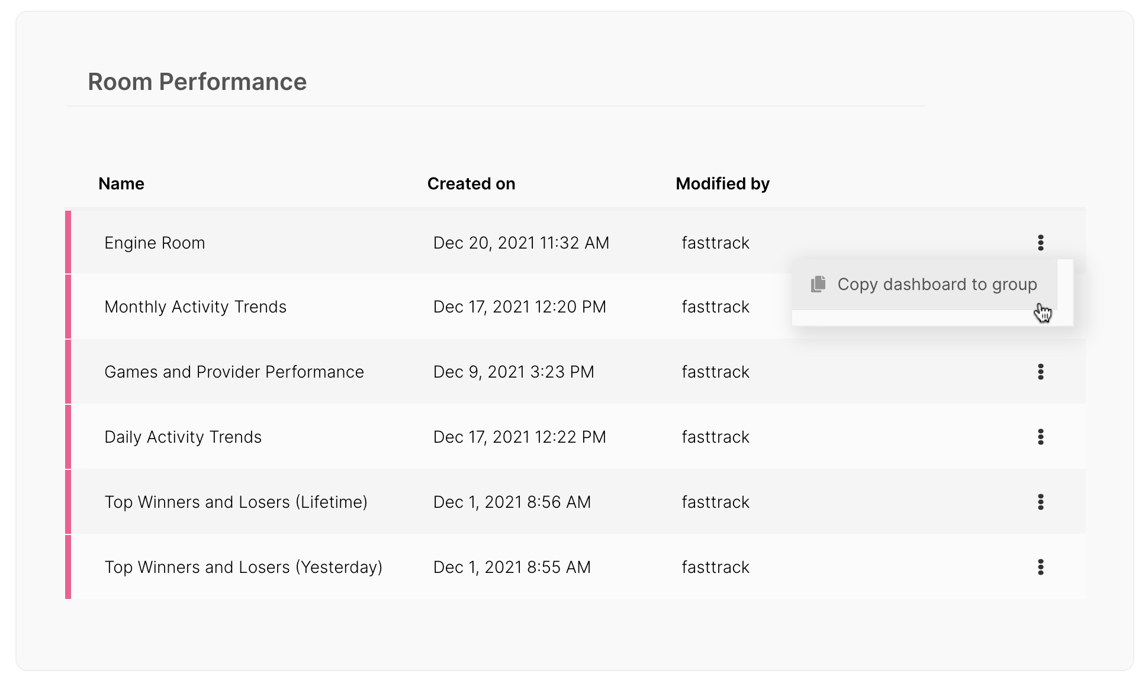The image size is (1148, 683).
Task: Click fasttrack in the Monthly Activity Trends row
Action: 715,307
